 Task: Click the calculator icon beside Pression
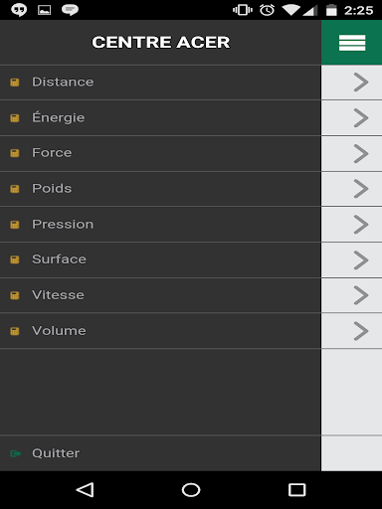(x=15, y=225)
